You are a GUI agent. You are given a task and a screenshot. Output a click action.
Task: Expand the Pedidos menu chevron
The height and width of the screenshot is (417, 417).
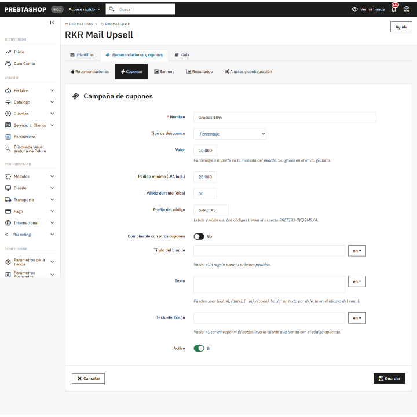point(52,90)
